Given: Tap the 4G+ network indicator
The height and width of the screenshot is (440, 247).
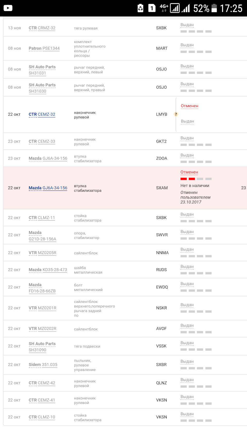Looking at the screenshot, I should tap(164, 8).
